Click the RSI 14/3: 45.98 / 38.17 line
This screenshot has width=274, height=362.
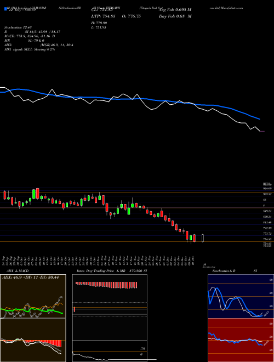32,32
